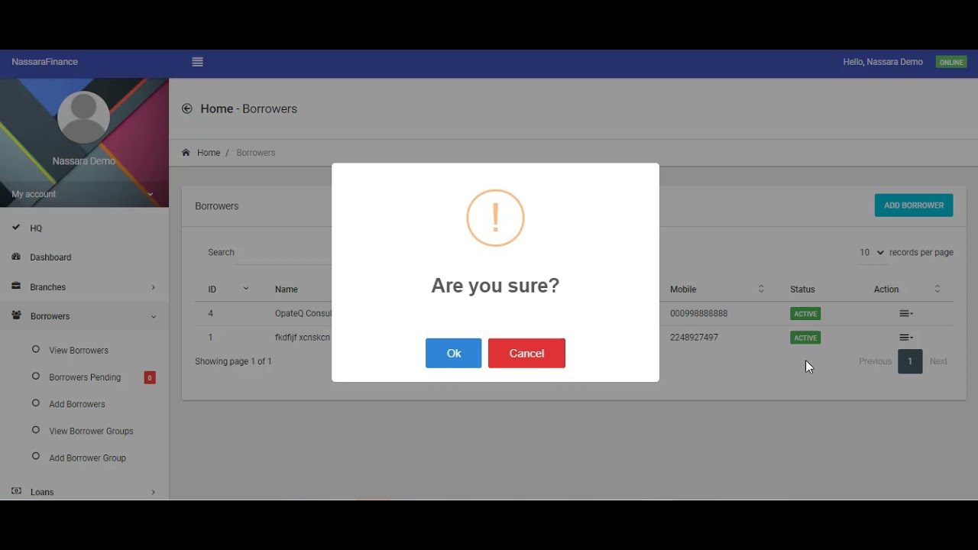978x550 pixels.
Task: Click the Borrowers people icon
Action: [x=16, y=315]
